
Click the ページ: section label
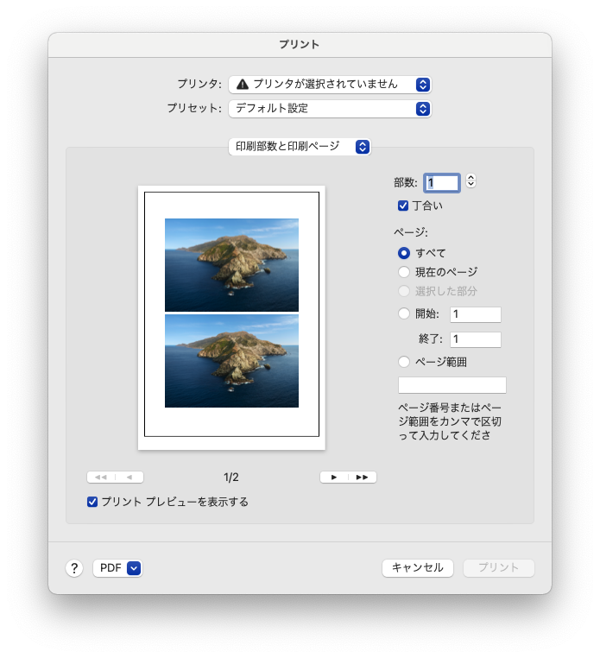click(x=411, y=232)
